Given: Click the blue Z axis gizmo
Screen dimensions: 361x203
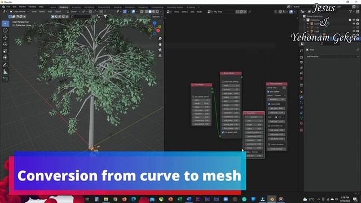Looking at the screenshot, I should (x=155, y=23).
